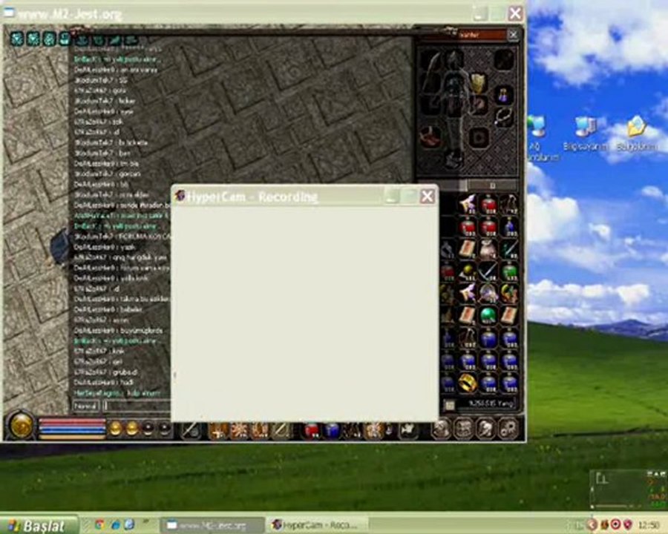Screen dimensions: 668x534
Task: Select the teal dagger in the inventory
Action: (509, 248)
